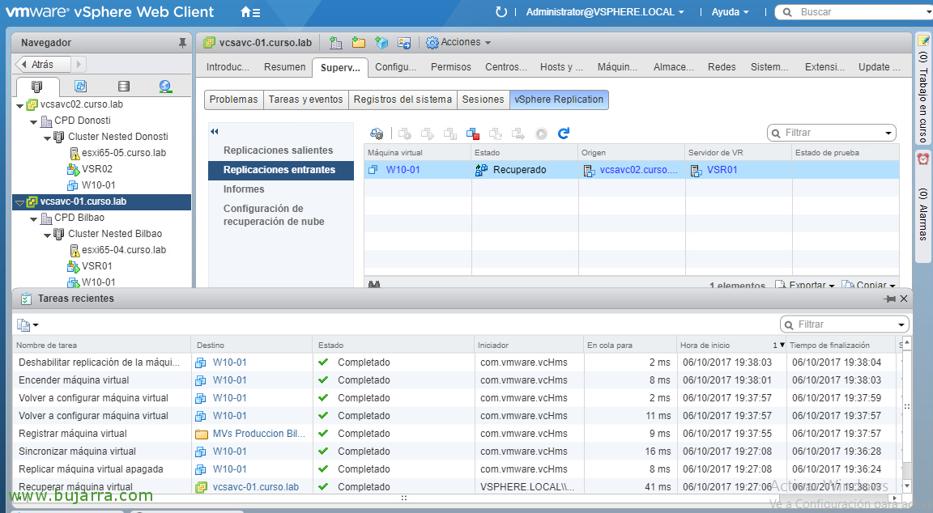Sort tasks by Hora de inicio column
933x513 pixels.
[x=732, y=346]
